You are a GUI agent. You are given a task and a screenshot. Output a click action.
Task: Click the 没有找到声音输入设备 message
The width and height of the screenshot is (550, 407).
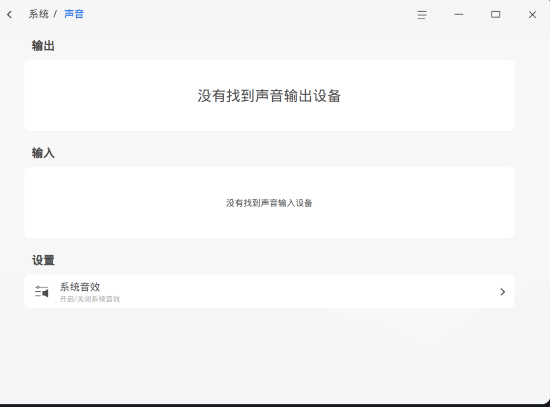click(269, 203)
